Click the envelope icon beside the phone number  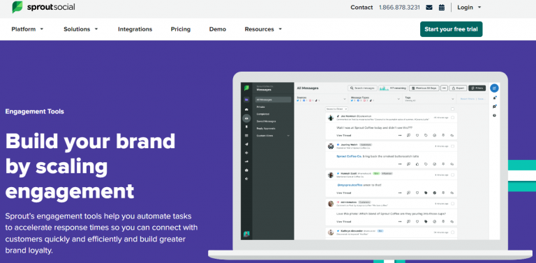click(x=429, y=8)
